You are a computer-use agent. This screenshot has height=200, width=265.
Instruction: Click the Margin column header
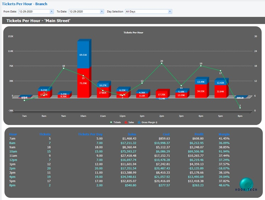tap(224, 134)
